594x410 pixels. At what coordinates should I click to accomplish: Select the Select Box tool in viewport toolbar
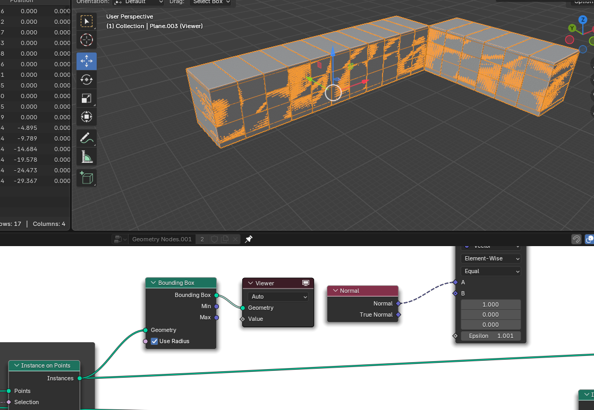(87, 22)
